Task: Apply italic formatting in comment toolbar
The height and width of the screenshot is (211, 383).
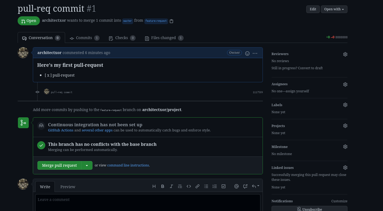Action: coord(171,186)
